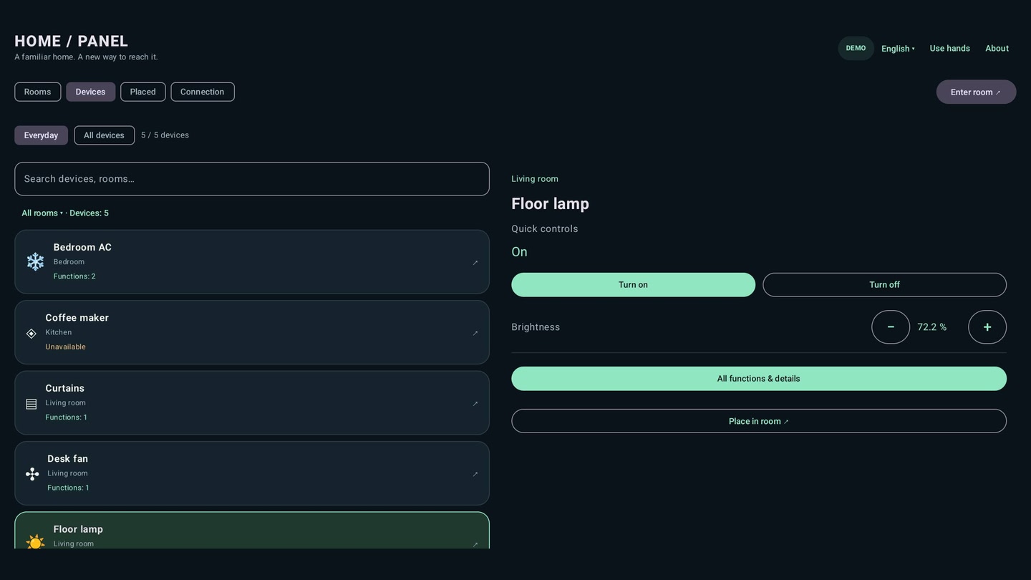The width and height of the screenshot is (1031, 580).
Task: Open Desk fan via its arrow icon
Action: pyautogui.click(x=475, y=474)
